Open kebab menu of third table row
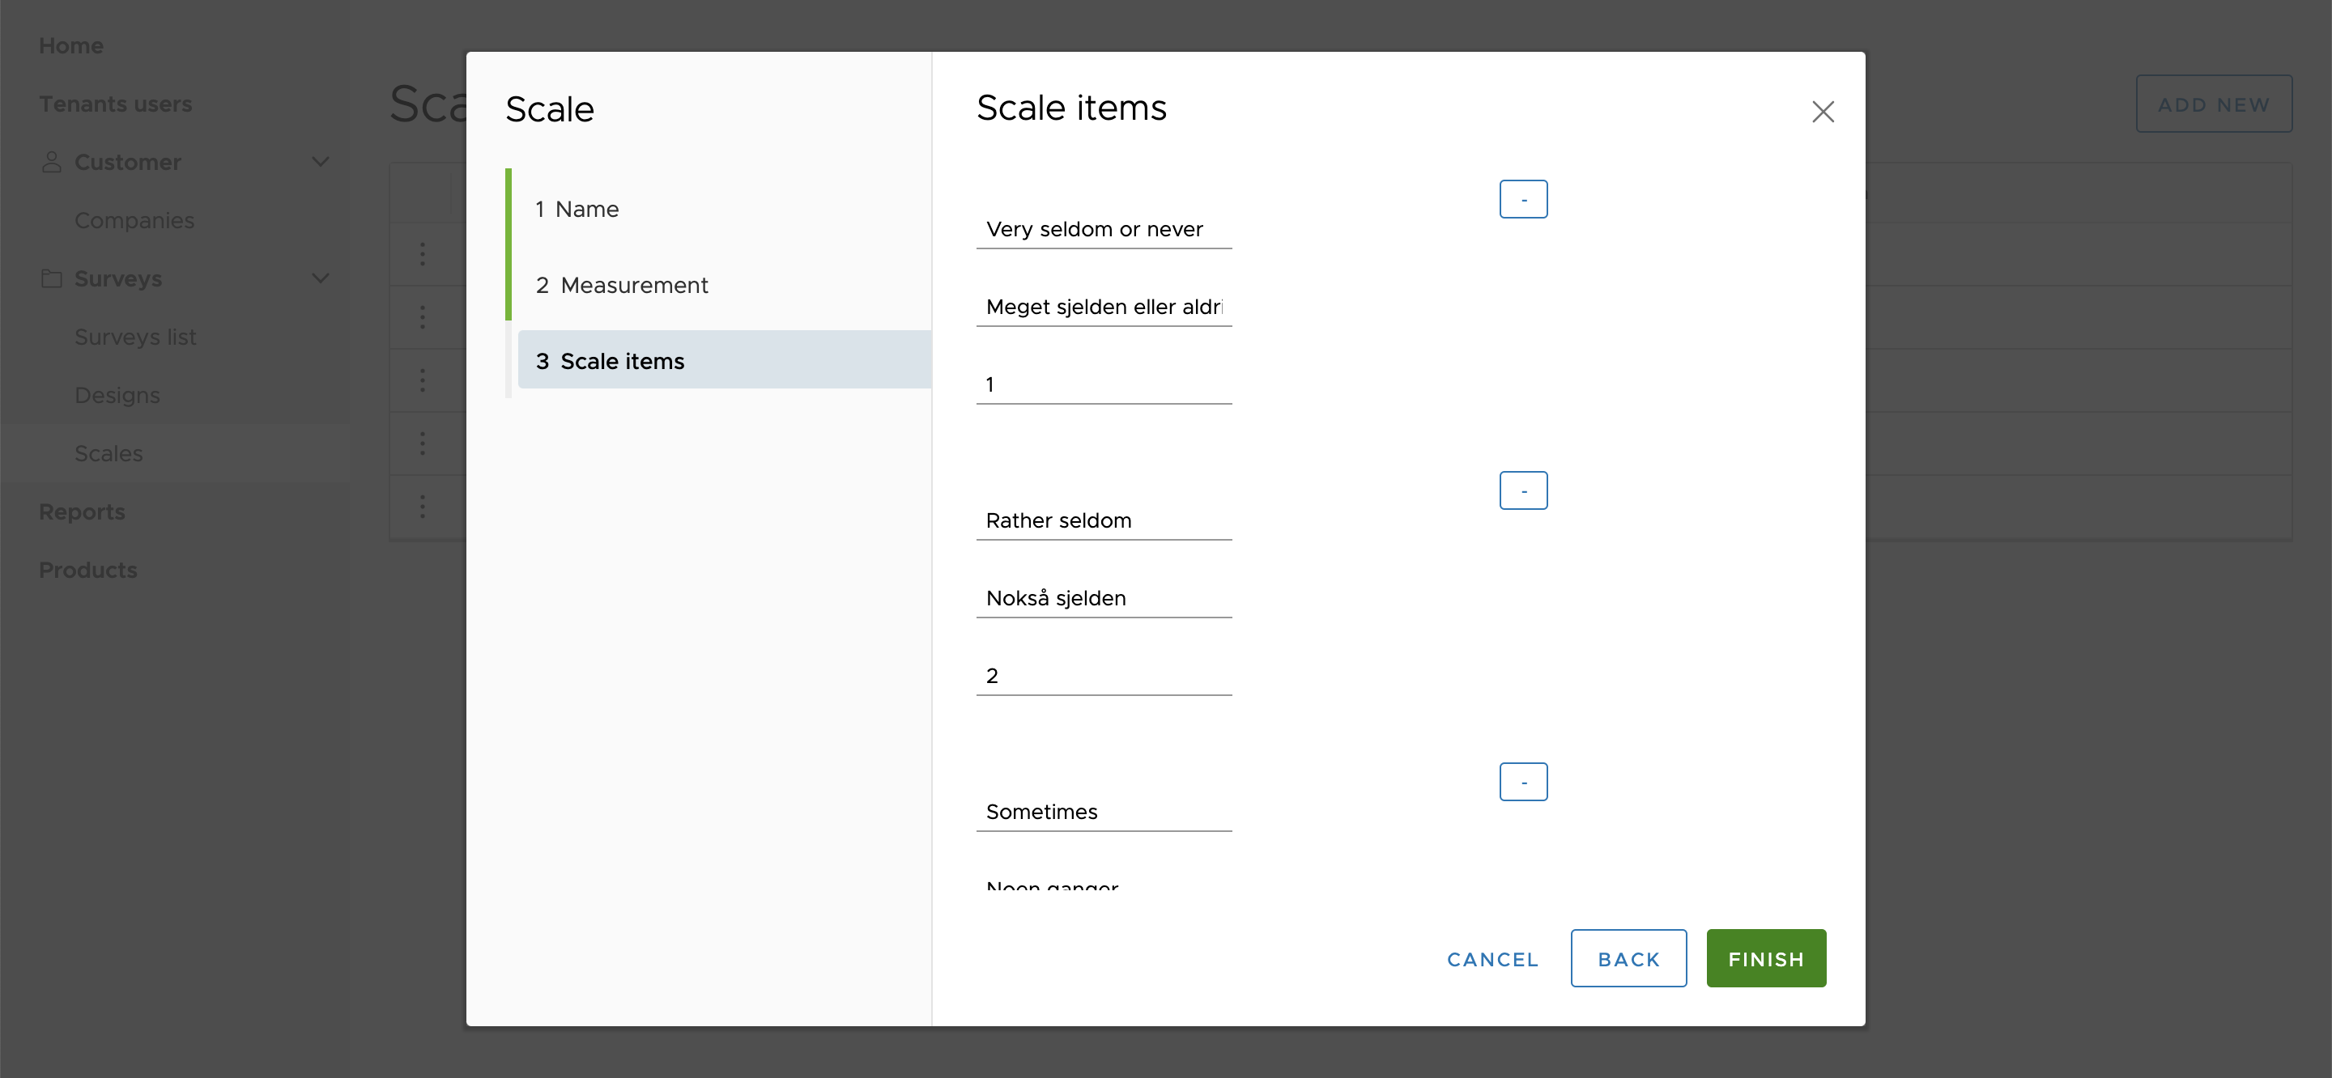 pos(422,380)
